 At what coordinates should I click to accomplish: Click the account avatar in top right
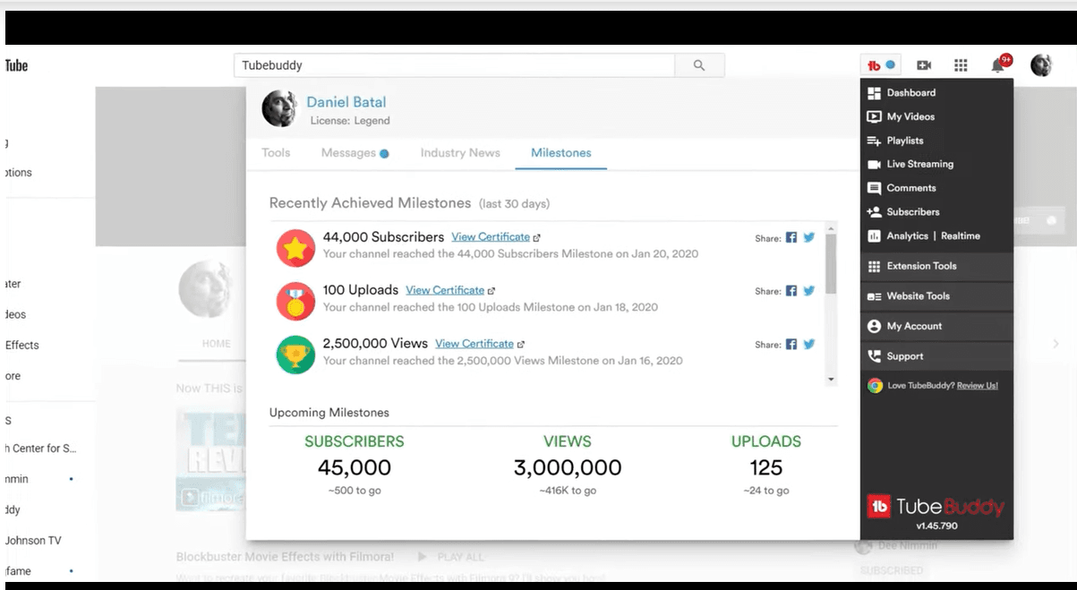click(1041, 65)
